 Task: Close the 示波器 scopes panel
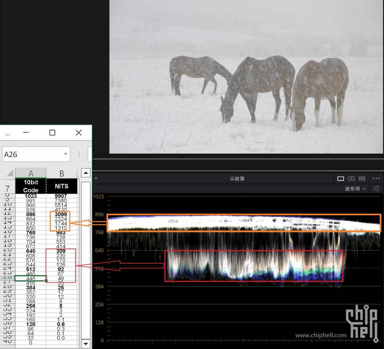pos(96,179)
